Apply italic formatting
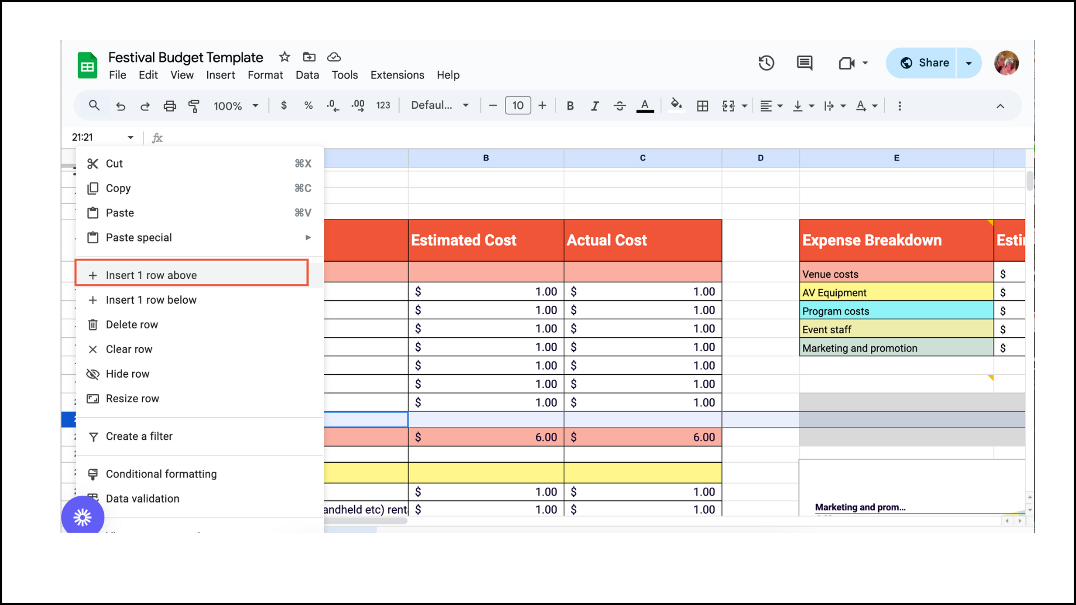The height and width of the screenshot is (605, 1076). [x=595, y=105]
